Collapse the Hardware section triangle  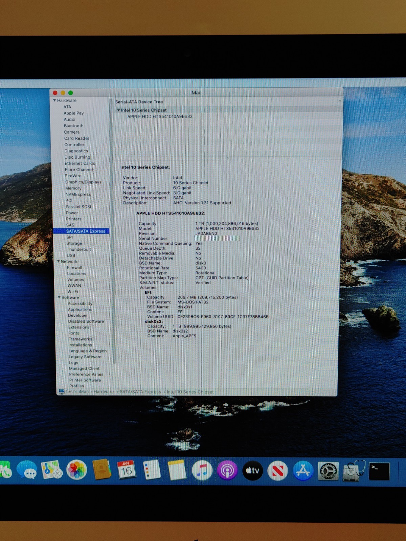(x=54, y=100)
